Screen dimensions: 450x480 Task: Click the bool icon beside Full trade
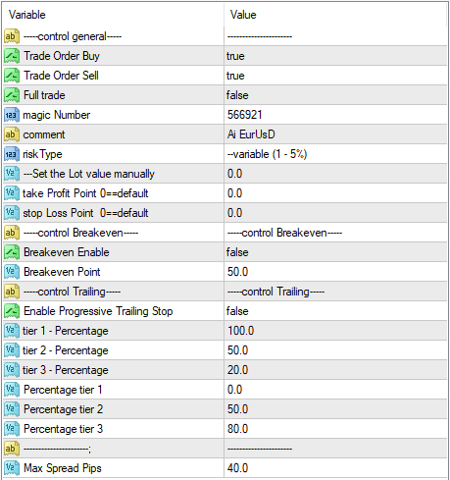point(12,95)
